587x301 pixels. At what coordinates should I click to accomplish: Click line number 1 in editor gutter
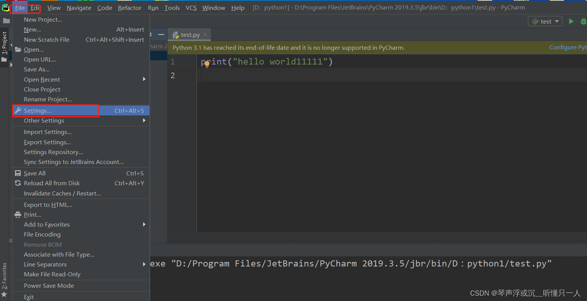tap(173, 62)
